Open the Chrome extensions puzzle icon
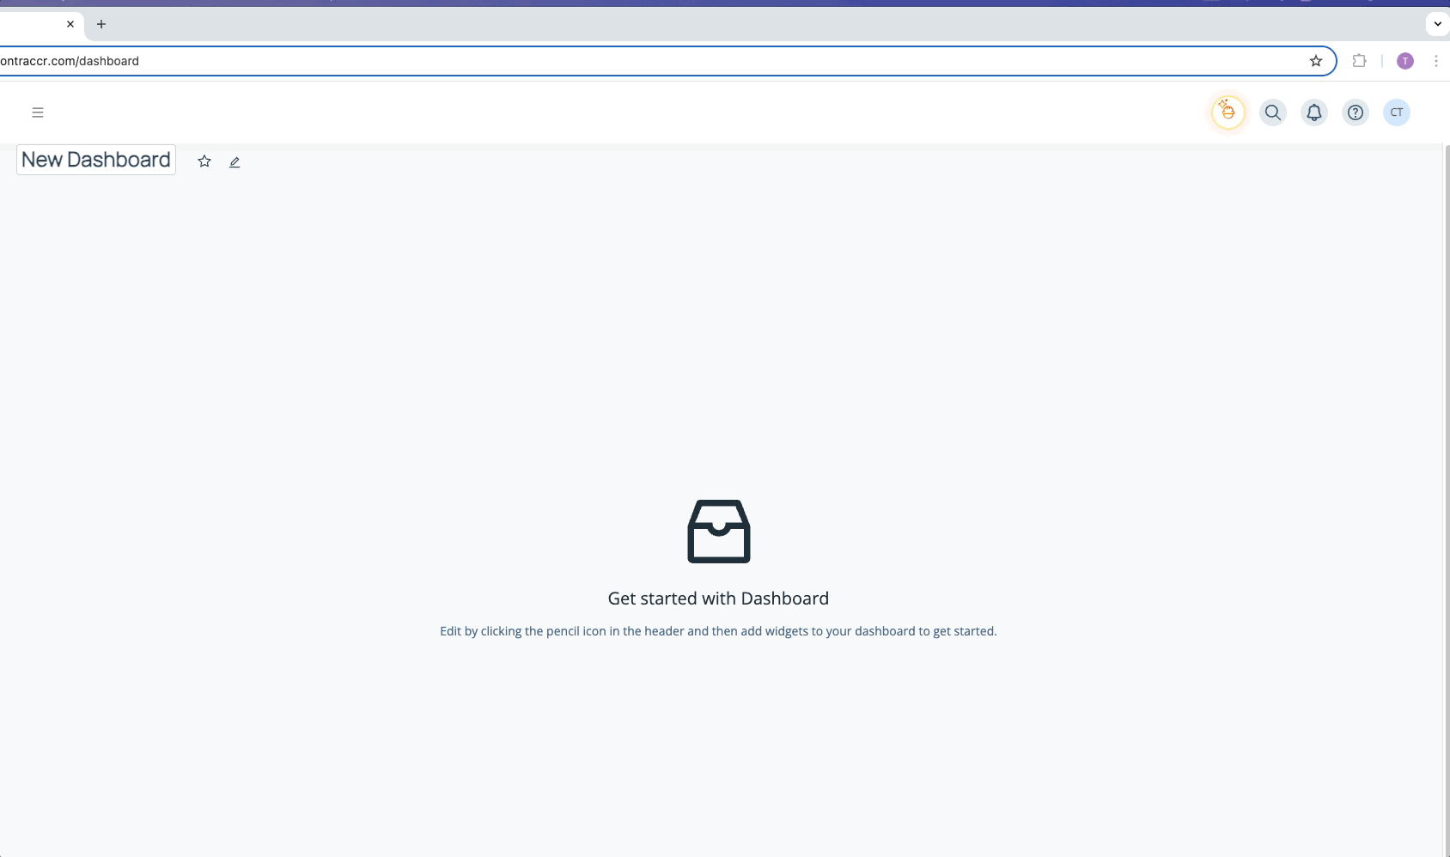The height and width of the screenshot is (857, 1450). (1359, 61)
